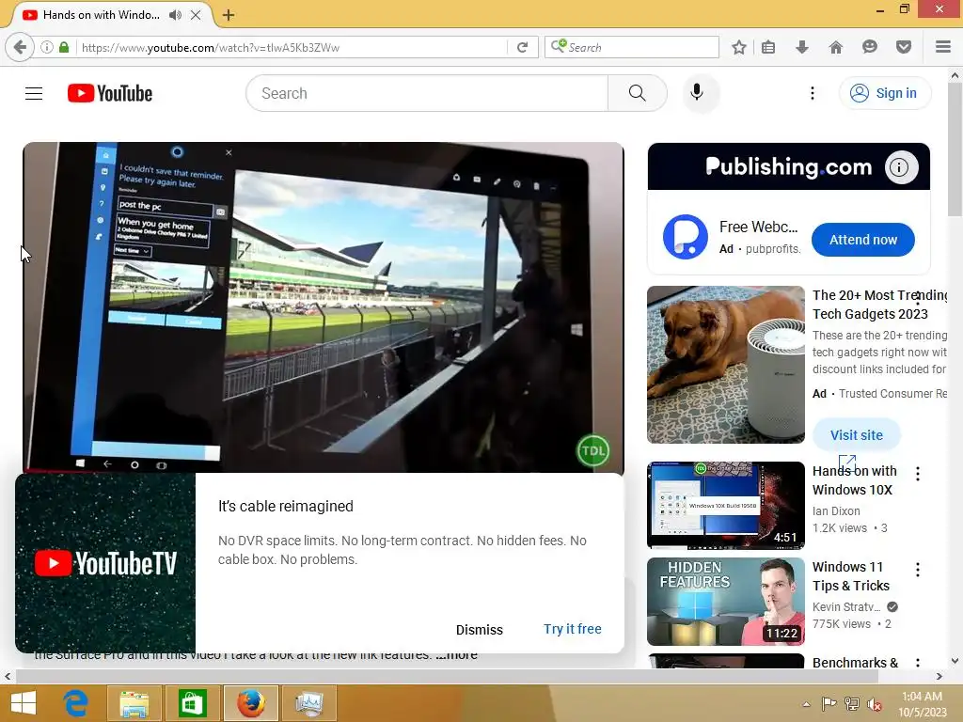
Task: Open the Windows Start button
Action: tap(24, 703)
